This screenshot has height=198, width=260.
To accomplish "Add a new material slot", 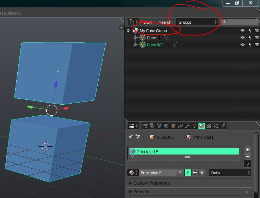I will coord(248,150).
